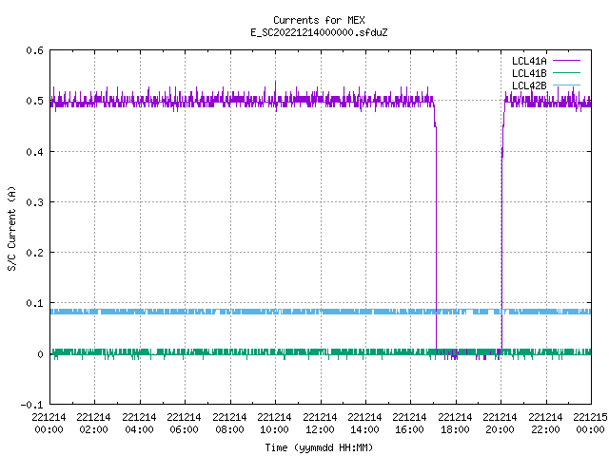Click the 221214 02:00 x-axis tick label
The width and height of the screenshot is (609, 456).
(93, 424)
